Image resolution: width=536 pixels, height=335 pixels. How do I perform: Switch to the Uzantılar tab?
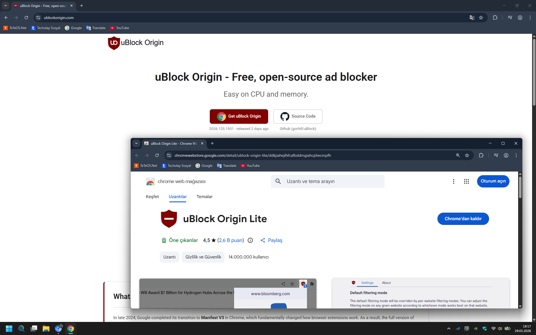(x=178, y=197)
